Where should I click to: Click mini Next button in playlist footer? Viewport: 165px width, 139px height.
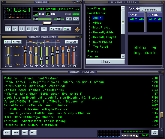[x=134, y=136]
